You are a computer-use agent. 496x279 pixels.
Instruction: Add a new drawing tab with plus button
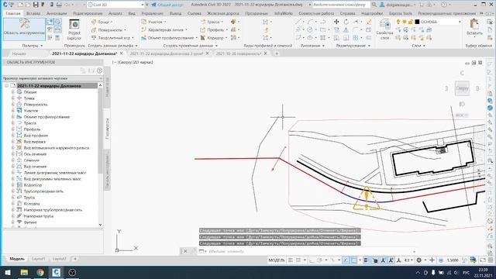point(277,53)
